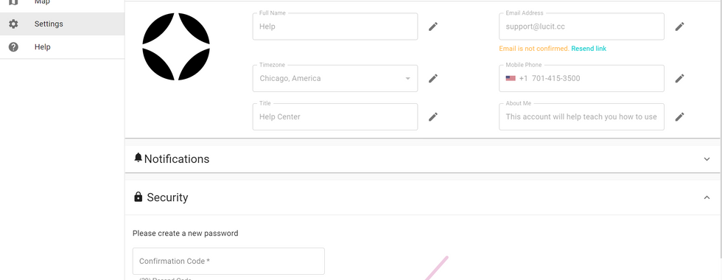This screenshot has height=280, width=722.
Task: Click the Settings gear icon in sidebar
Action: point(13,24)
